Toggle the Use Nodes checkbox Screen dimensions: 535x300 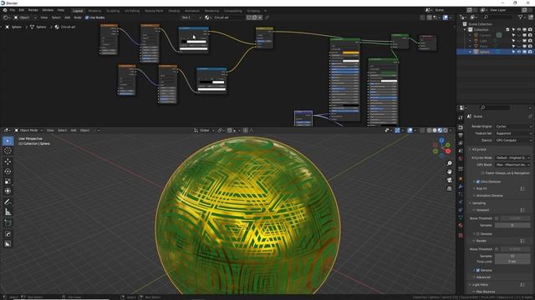87,17
